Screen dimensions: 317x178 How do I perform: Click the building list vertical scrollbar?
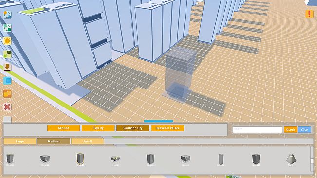312,160
